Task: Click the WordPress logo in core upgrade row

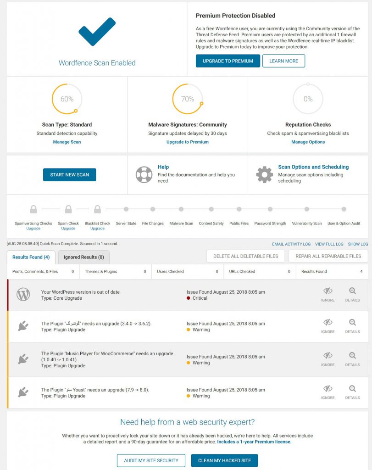Action: click(23, 294)
